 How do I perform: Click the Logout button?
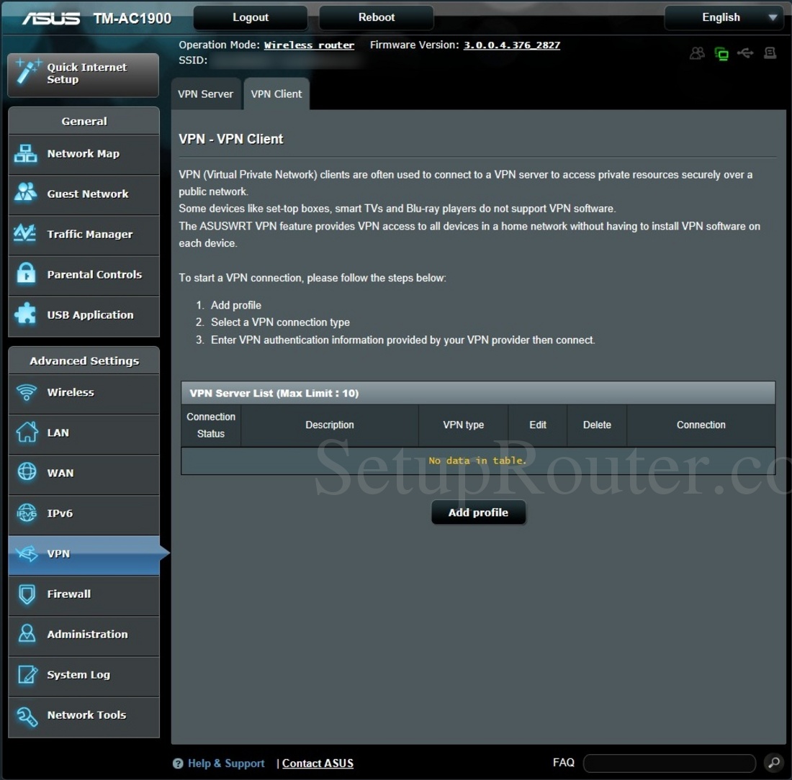click(251, 18)
